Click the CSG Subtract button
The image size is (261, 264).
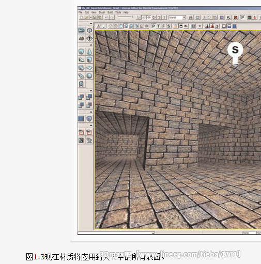[89, 97]
